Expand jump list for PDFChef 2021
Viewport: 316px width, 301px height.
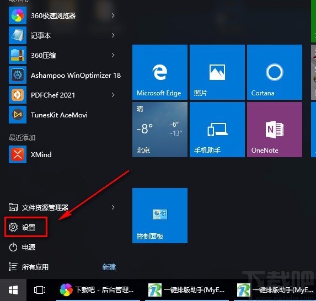pos(113,95)
